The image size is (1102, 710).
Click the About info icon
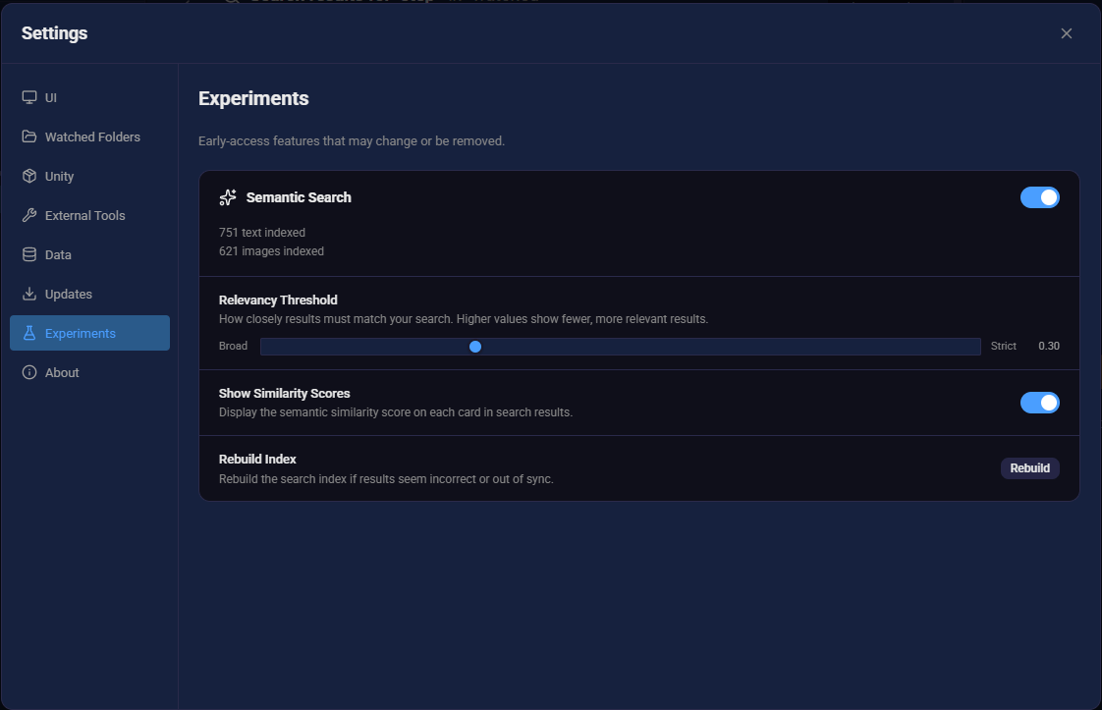[x=28, y=372]
